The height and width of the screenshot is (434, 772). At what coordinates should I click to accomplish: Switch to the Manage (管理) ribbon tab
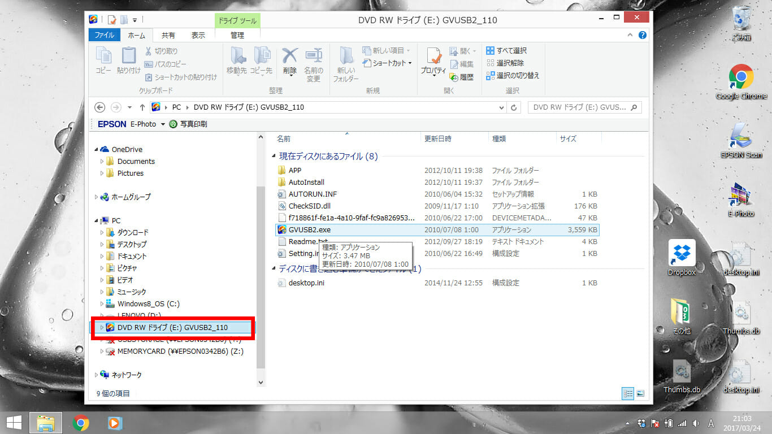237,35
